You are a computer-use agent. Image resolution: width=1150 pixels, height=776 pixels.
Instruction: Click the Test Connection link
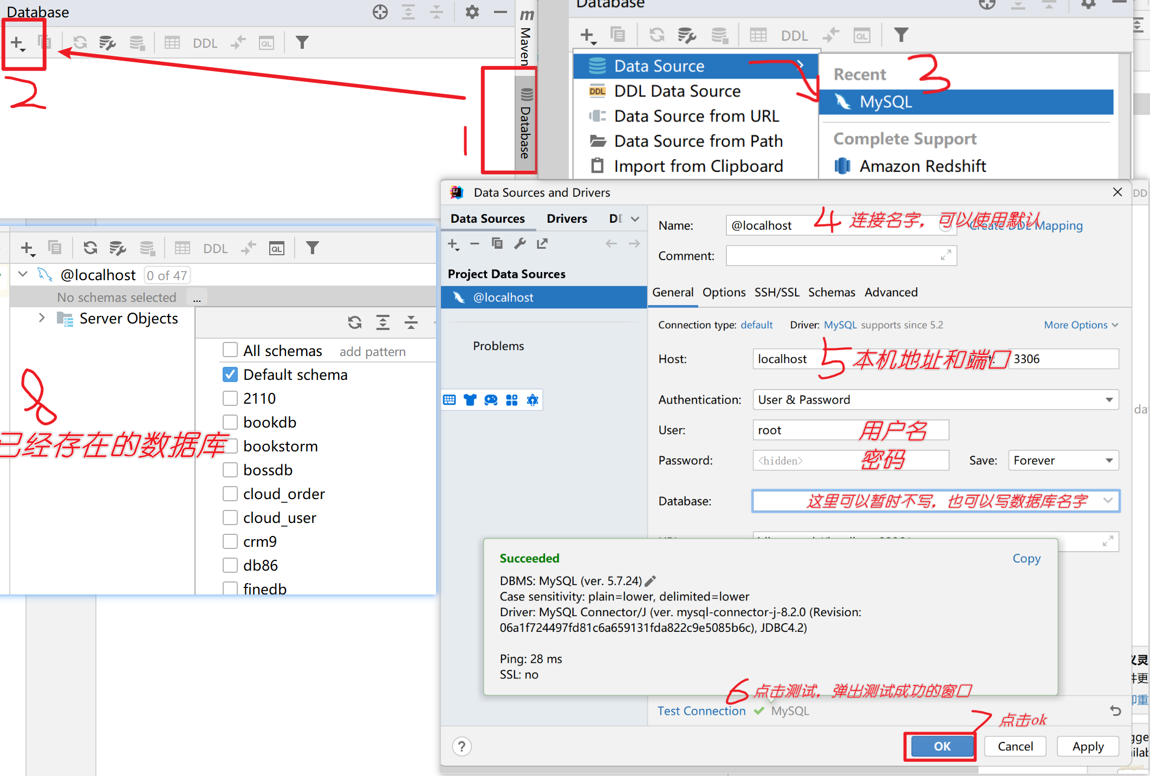[701, 711]
